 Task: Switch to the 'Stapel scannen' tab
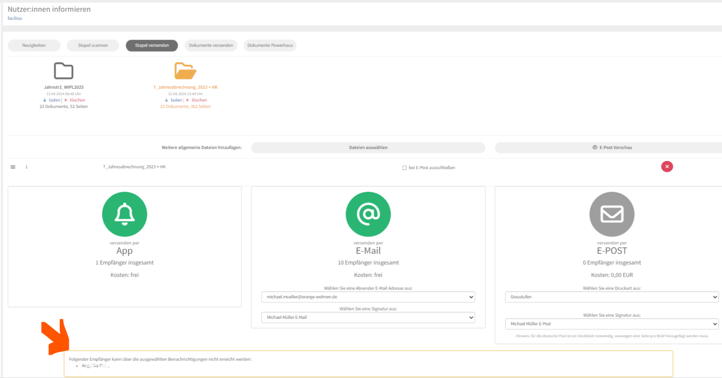click(93, 45)
